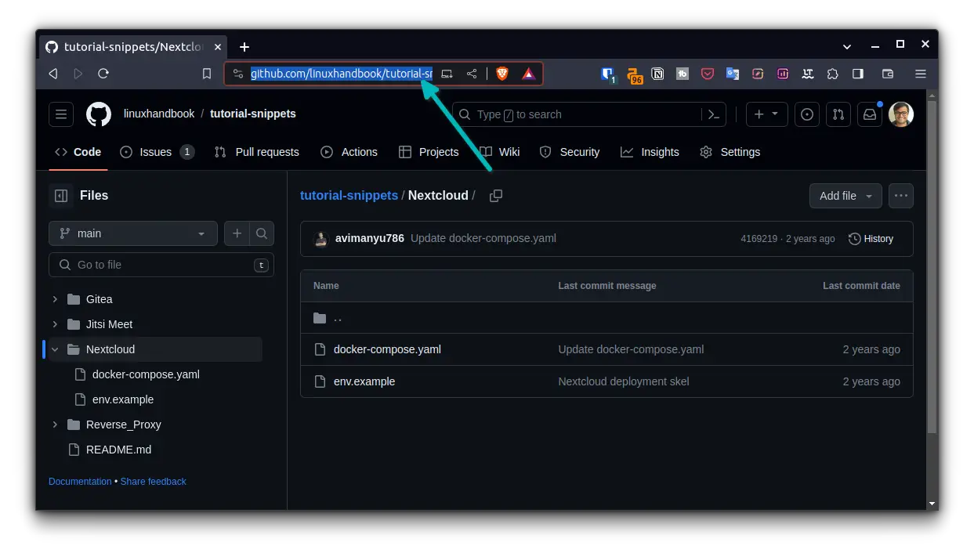The image size is (974, 560).
Task: Open GitHub issues icon in header
Action: click(807, 114)
